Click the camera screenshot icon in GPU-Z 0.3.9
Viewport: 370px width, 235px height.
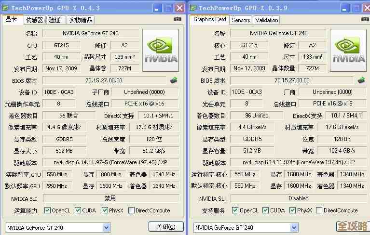pos(365,19)
